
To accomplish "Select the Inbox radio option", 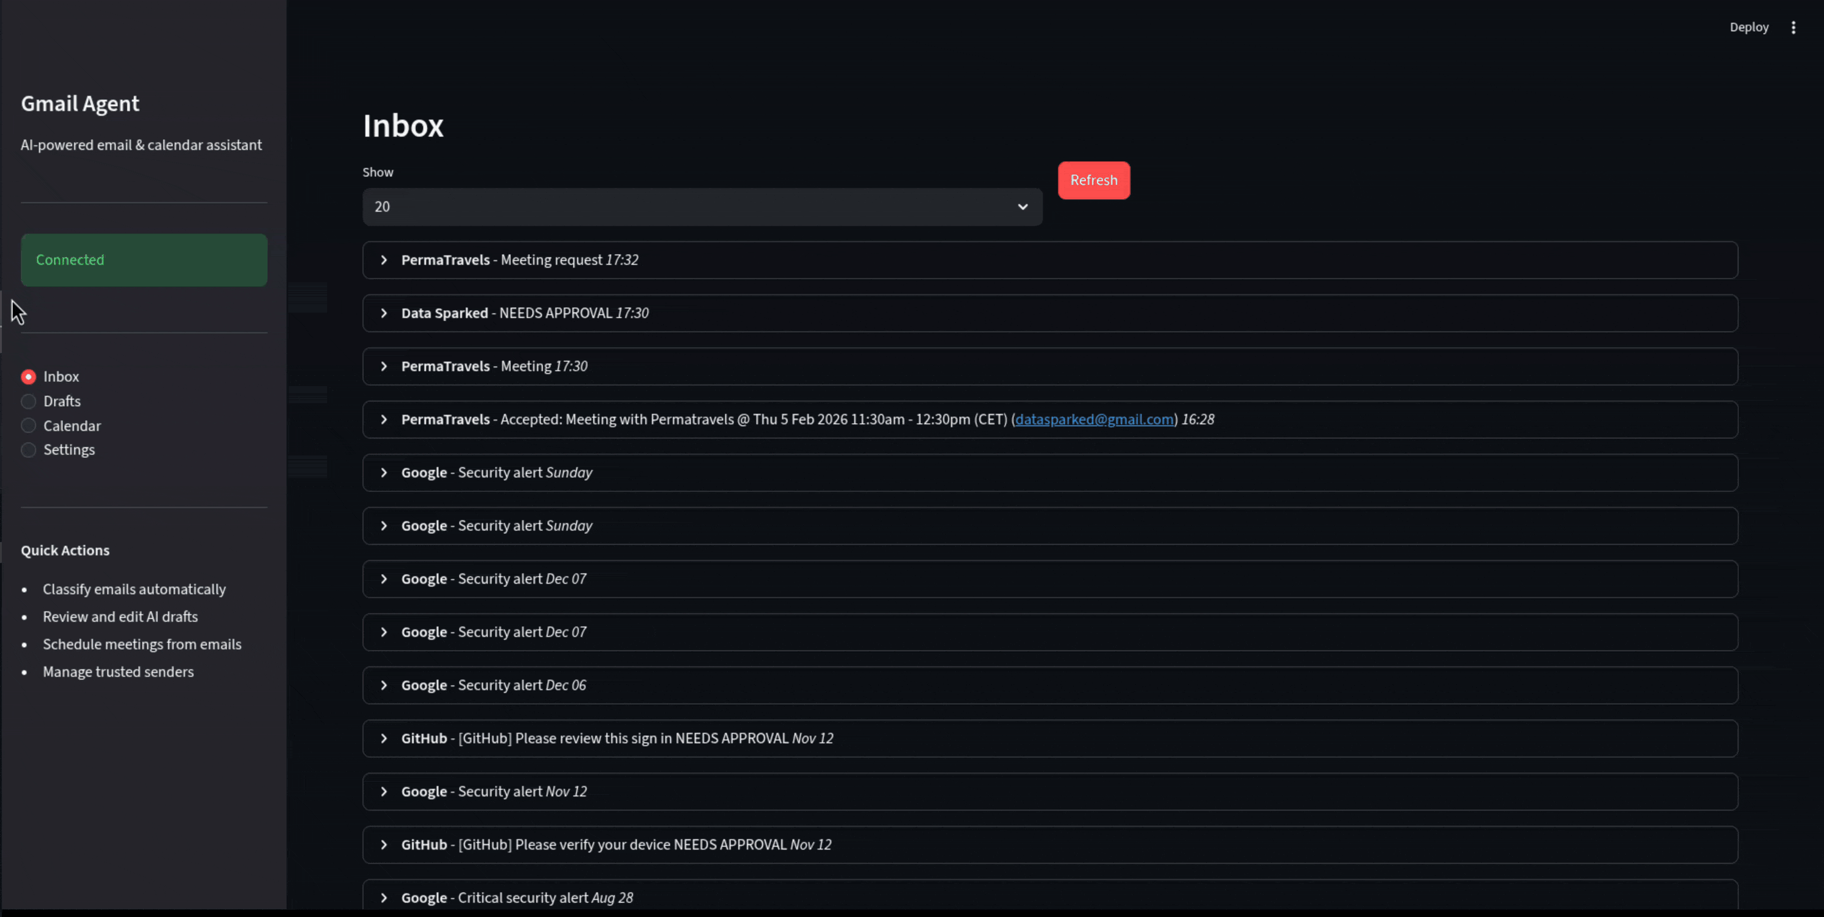I will [x=29, y=377].
